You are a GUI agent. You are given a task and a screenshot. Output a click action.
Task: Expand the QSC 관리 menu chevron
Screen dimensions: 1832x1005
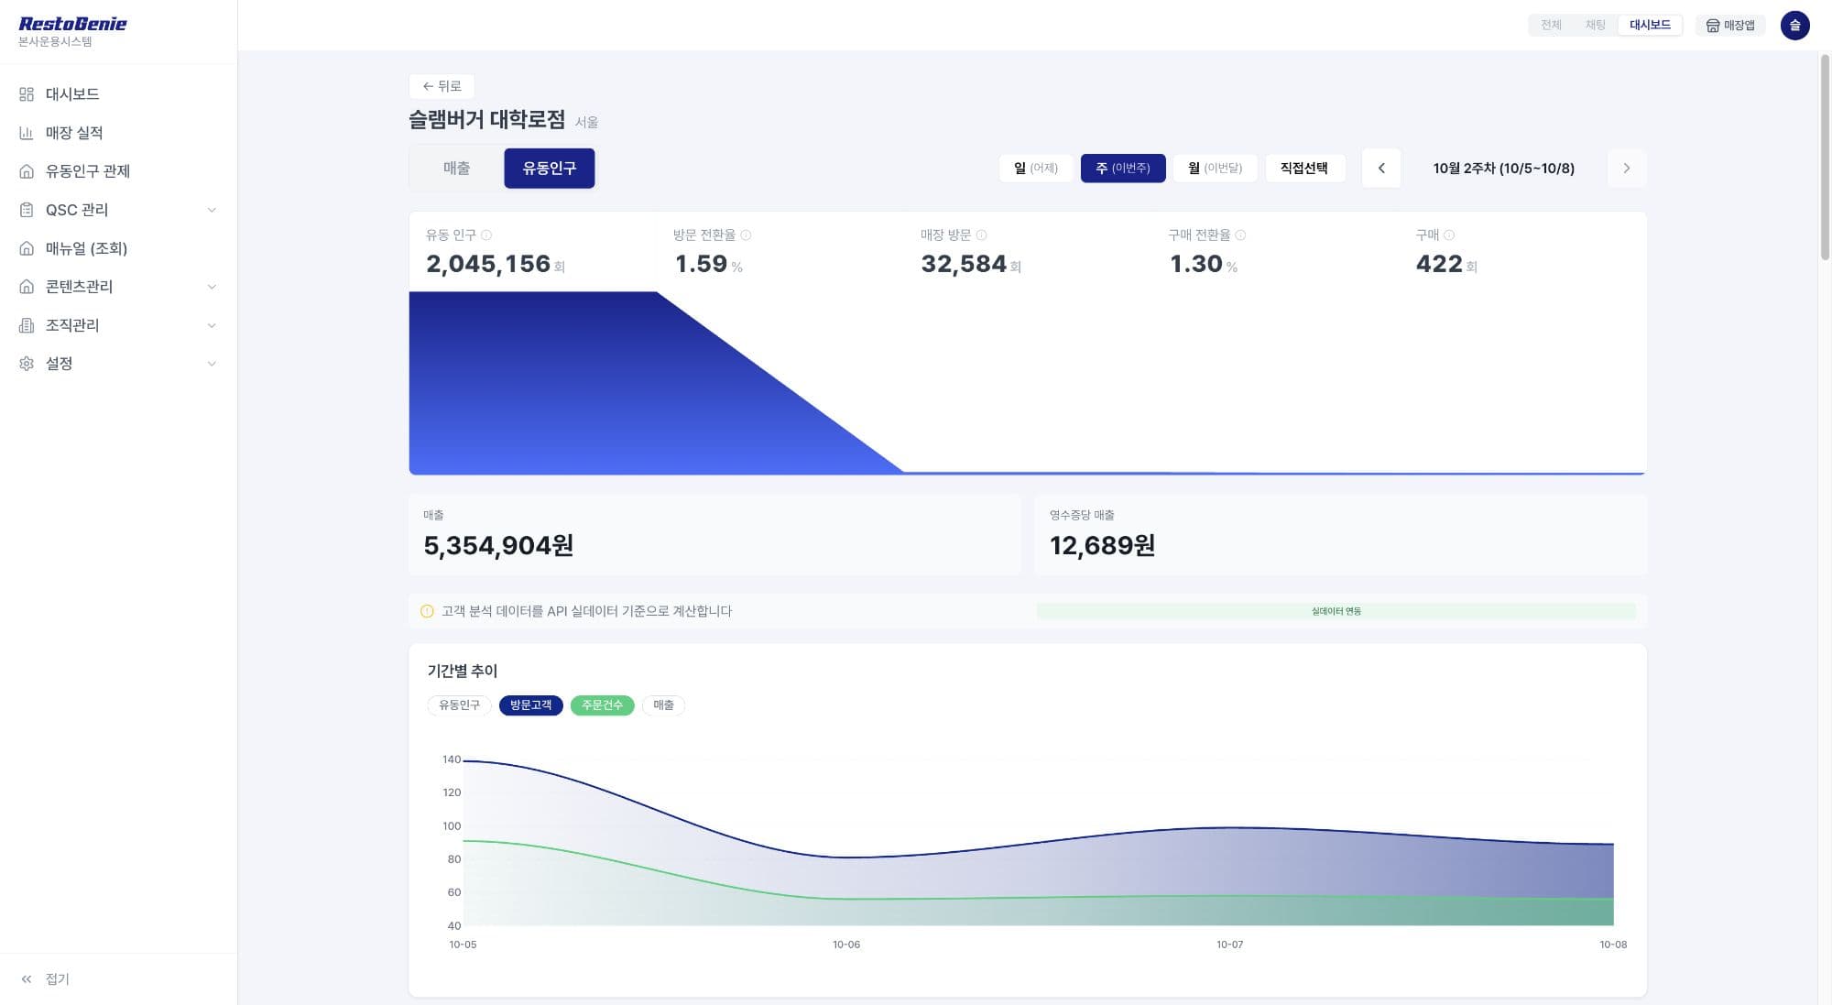212,210
